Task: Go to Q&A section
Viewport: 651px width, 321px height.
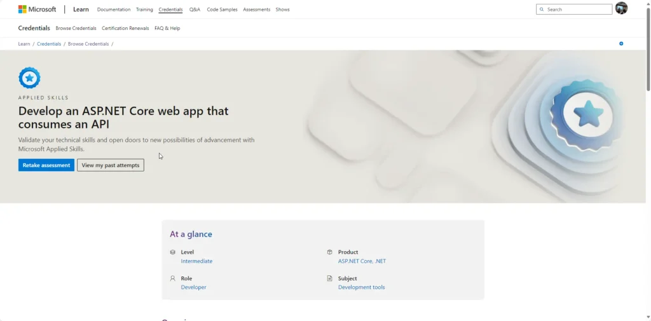Action: 195,10
